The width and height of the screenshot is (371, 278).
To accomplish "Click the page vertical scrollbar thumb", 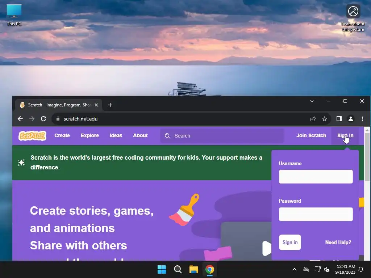I will (367, 157).
